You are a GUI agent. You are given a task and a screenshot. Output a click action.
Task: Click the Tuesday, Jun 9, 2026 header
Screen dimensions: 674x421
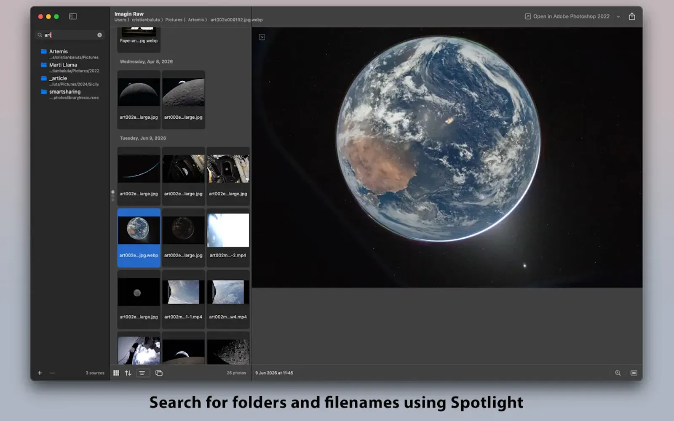coord(143,138)
